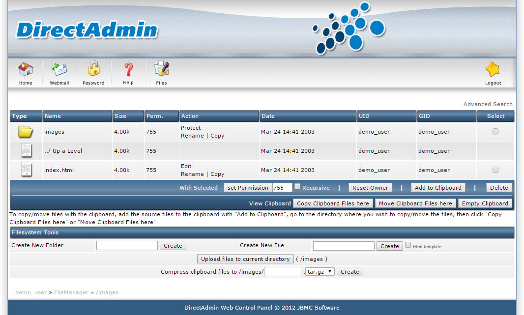
Task: Open the images folder icon
Action: click(x=26, y=132)
